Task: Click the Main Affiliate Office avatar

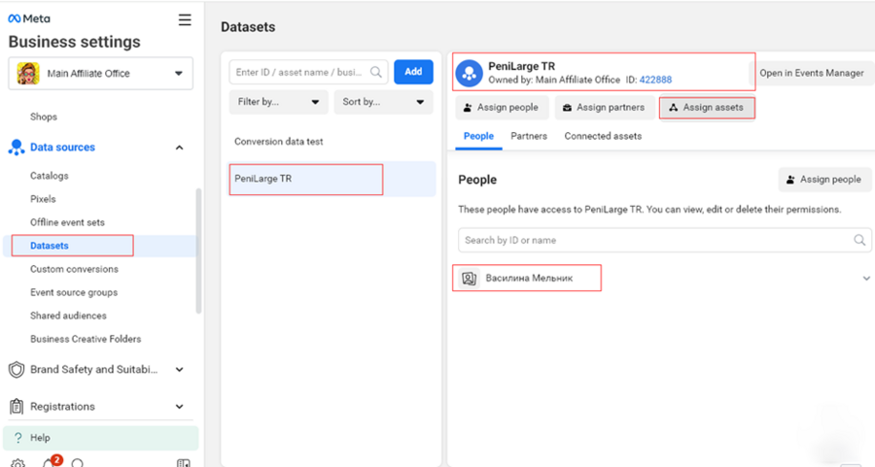Action: pyautogui.click(x=28, y=73)
